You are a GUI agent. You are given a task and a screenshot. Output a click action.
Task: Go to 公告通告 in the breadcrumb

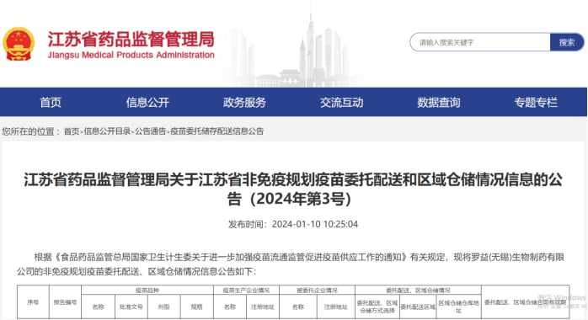click(151, 131)
